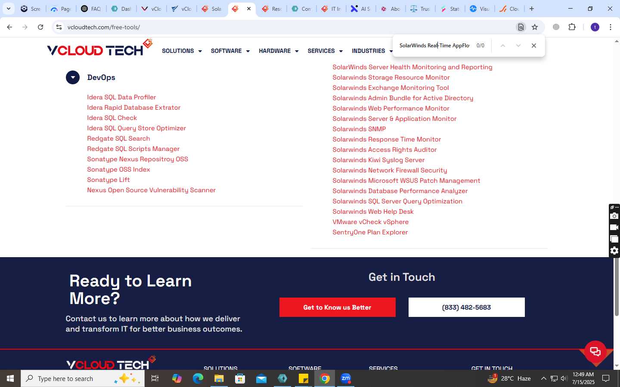Reload the current page
Screen dimensions: 620x387
point(40,27)
